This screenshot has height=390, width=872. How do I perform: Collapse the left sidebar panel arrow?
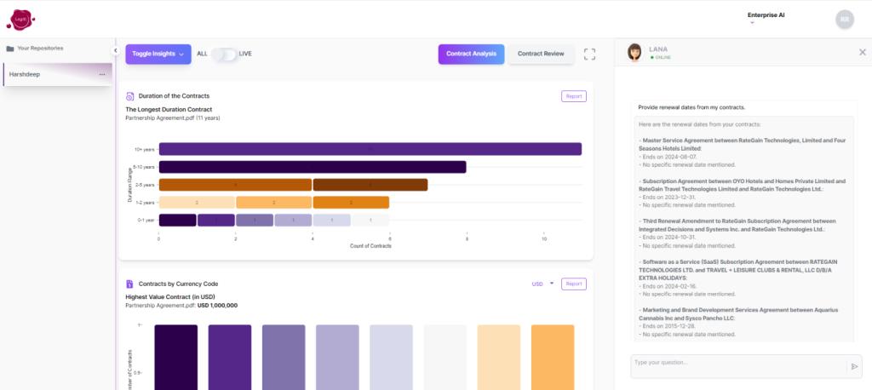pyautogui.click(x=115, y=50)
